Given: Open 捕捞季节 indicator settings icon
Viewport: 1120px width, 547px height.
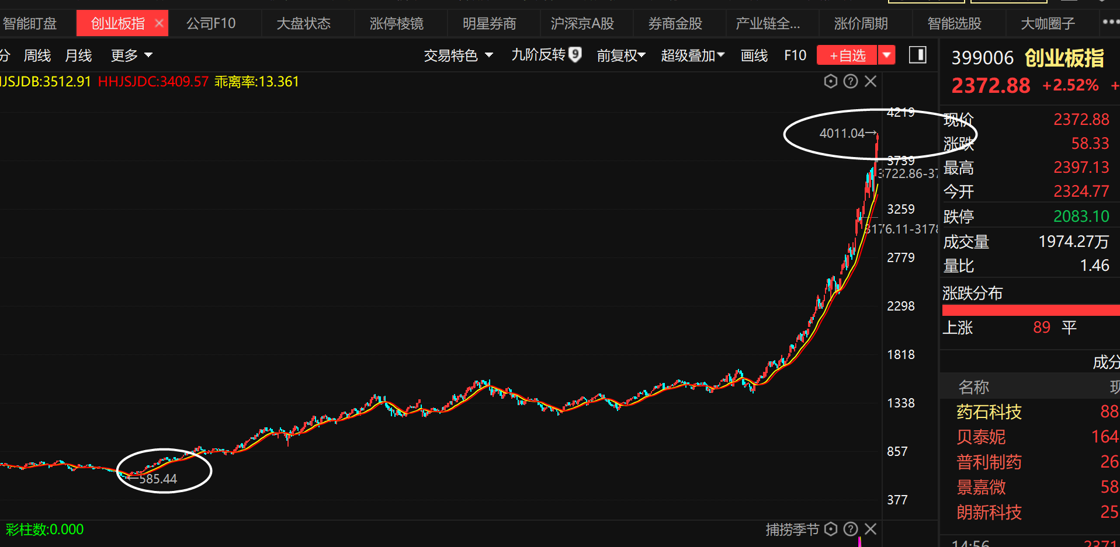Looking at the screenshot, I should pos(830,529).
